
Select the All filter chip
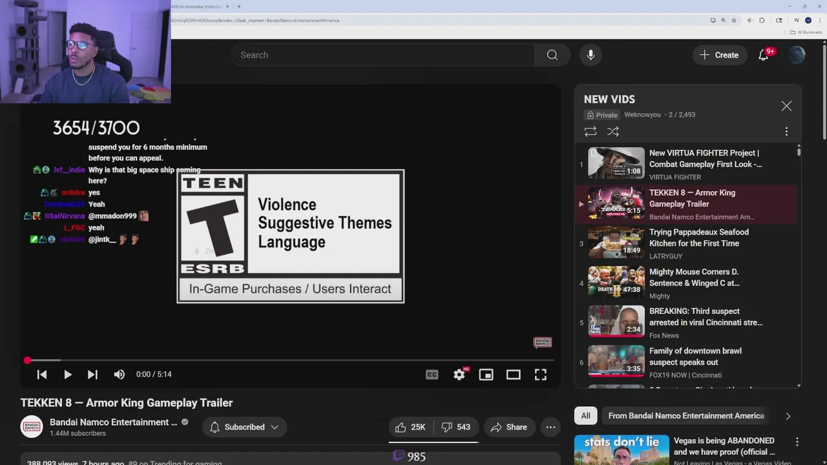pyautogui.click(x=585, y=416)
